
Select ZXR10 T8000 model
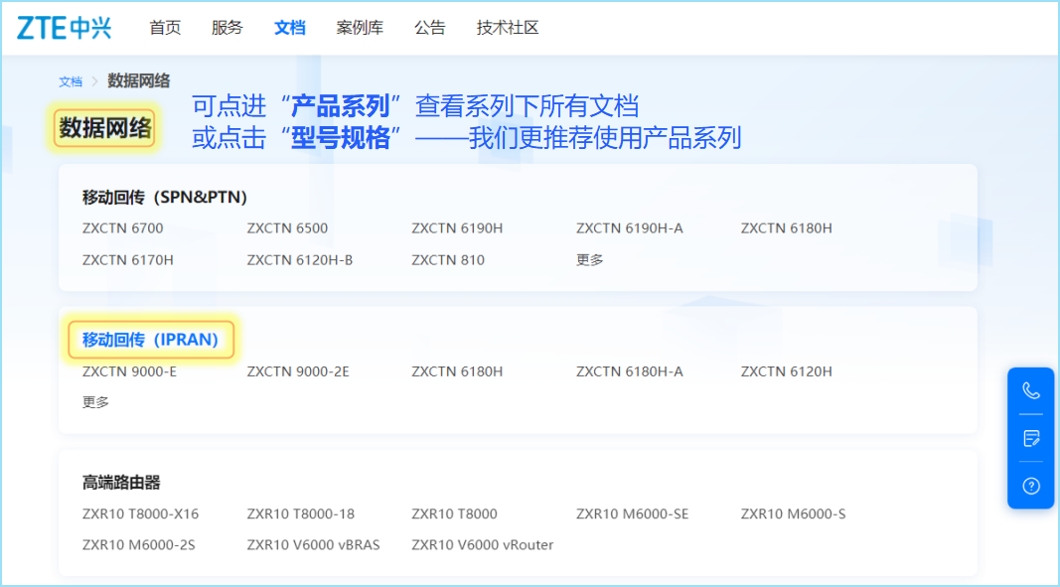pos(454,514)
